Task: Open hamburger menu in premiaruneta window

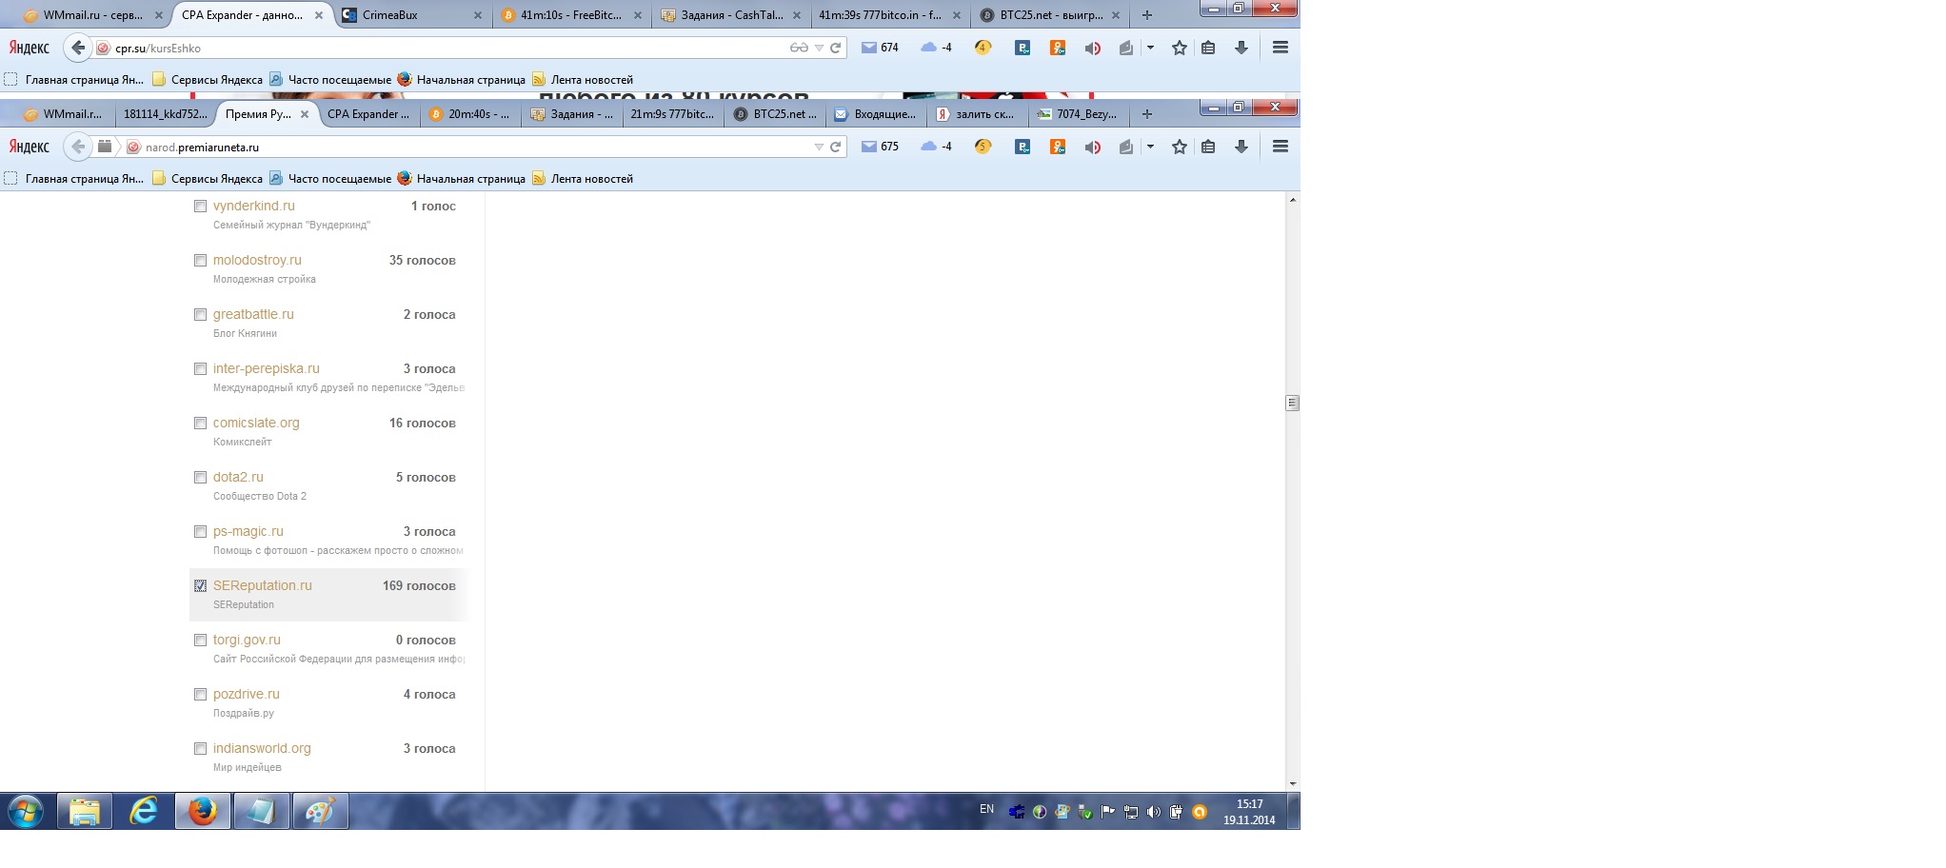Action: point(1281,147)
